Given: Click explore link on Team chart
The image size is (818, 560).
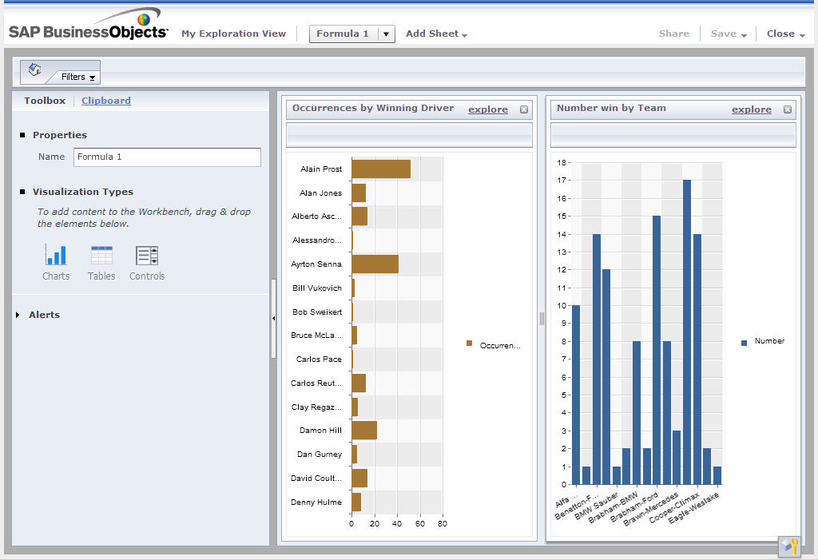Looking at the screenshot, I should (751, 109).
